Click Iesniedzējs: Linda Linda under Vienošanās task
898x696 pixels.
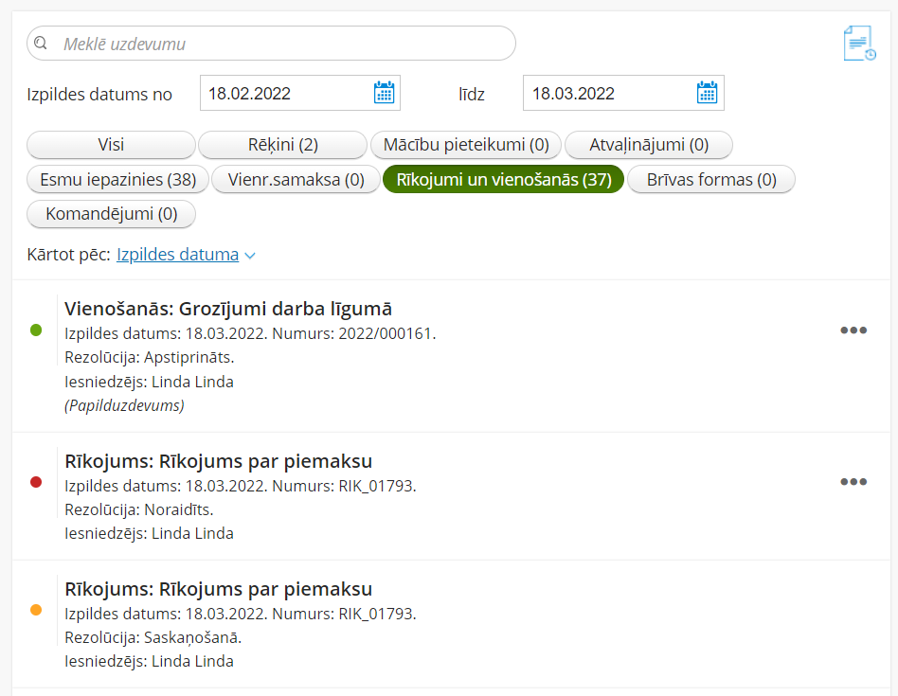click(x=149, y=382)
